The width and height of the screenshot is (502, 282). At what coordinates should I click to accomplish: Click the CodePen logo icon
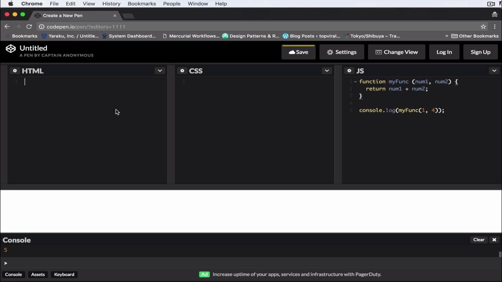tap(11, 49)
